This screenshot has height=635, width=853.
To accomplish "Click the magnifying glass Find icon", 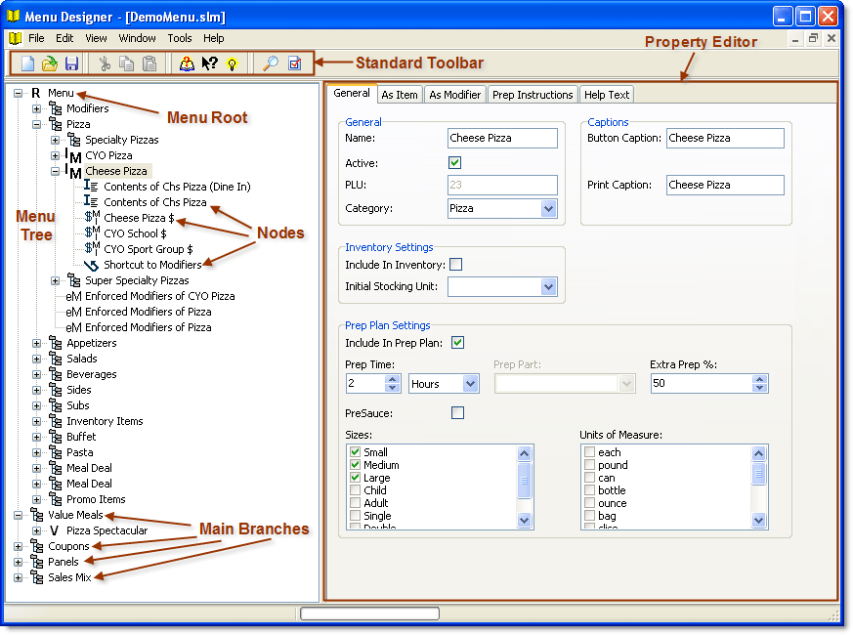I will [271, 64].
